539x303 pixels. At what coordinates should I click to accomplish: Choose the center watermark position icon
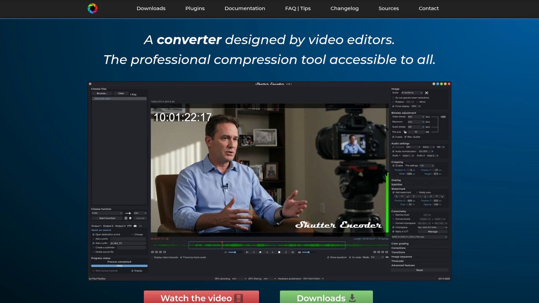(x=419, y=196)
